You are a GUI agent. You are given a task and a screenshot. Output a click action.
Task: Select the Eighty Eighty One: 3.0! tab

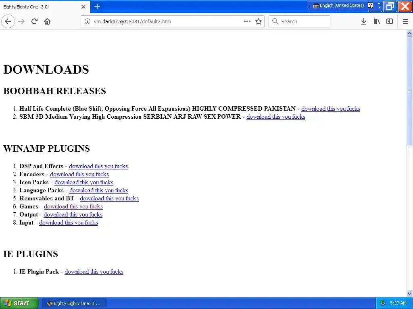pyautogui.click(x=45, y=7)
